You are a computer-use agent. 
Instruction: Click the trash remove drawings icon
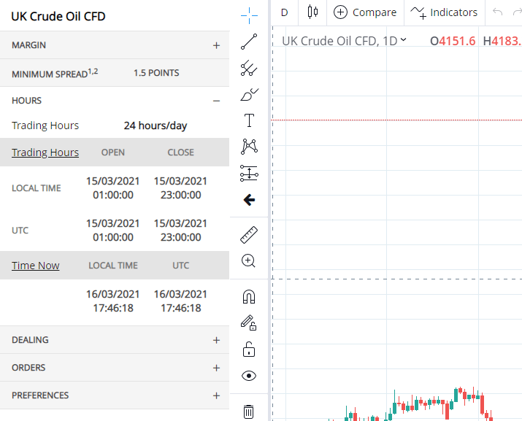point(248,412)
